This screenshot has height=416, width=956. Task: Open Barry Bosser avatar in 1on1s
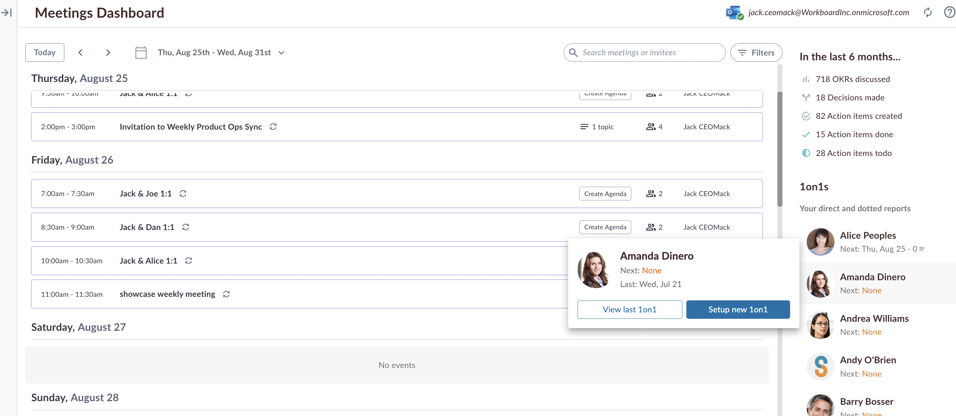(x=820, y=406)
